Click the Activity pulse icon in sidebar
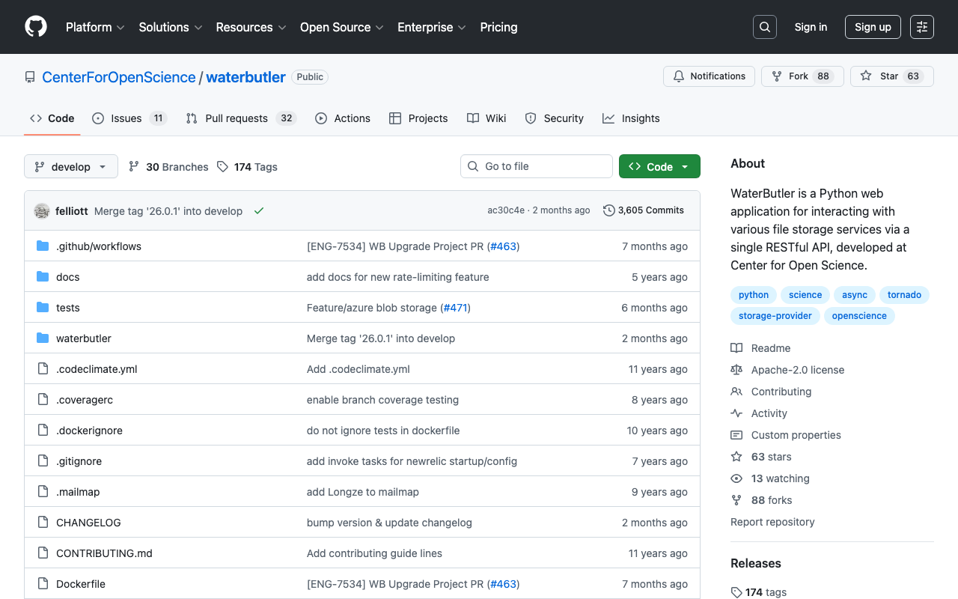958x599 pixels. 736,413
